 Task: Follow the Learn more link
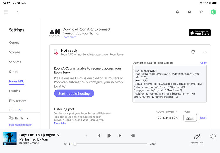[x=69, y=37]
